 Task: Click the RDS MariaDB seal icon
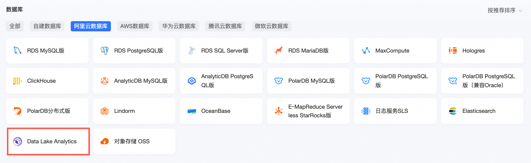[x=279, y=50]
